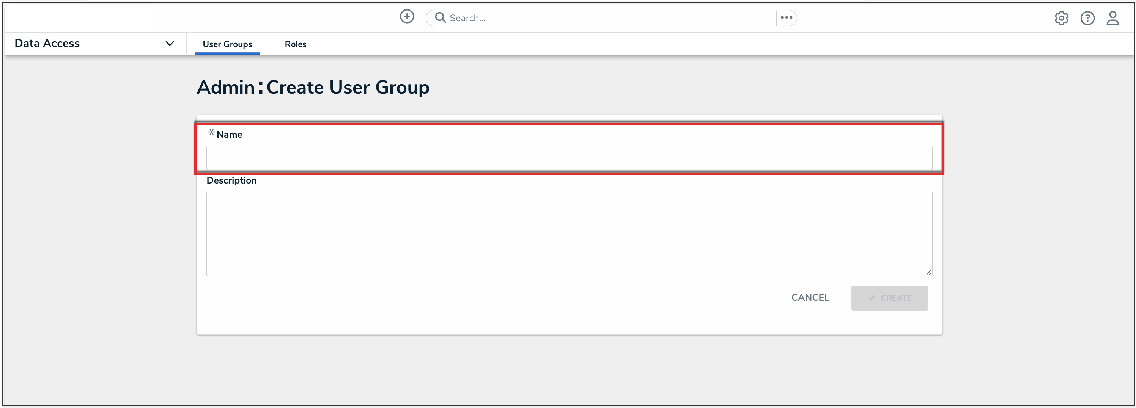Click the magnifying glass search icon

440,17
